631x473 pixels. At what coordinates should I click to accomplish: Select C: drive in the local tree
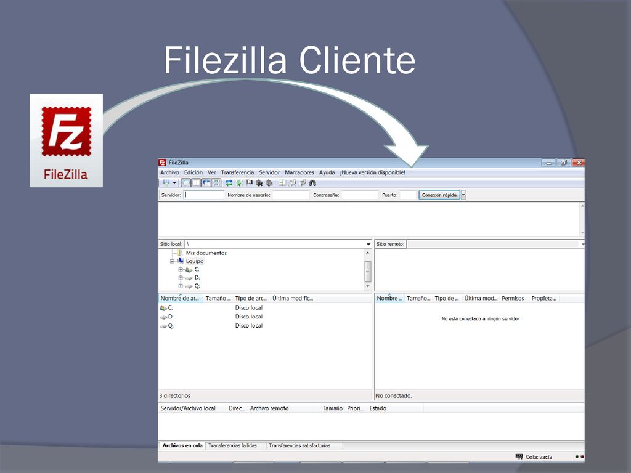pyautogui.click(x=197, y=270)
